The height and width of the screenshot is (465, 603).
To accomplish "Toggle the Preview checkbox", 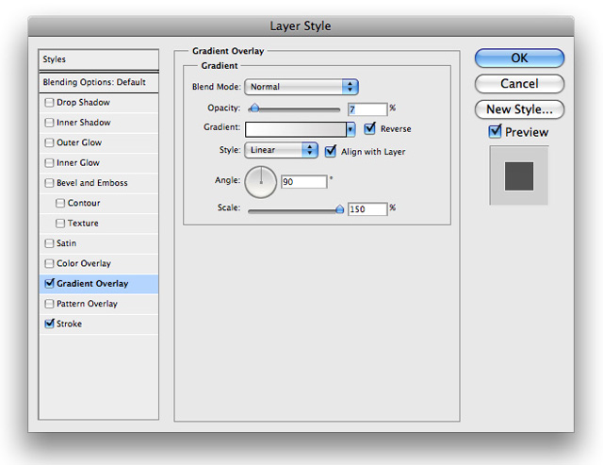I will (495, 131).
